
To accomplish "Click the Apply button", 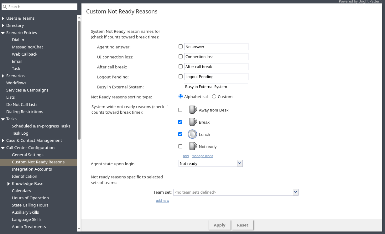I will tap(220, 225).
